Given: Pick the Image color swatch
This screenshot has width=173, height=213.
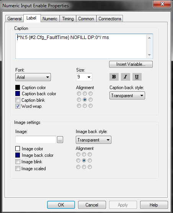Looking at the screenshot, I should [18, 148].
